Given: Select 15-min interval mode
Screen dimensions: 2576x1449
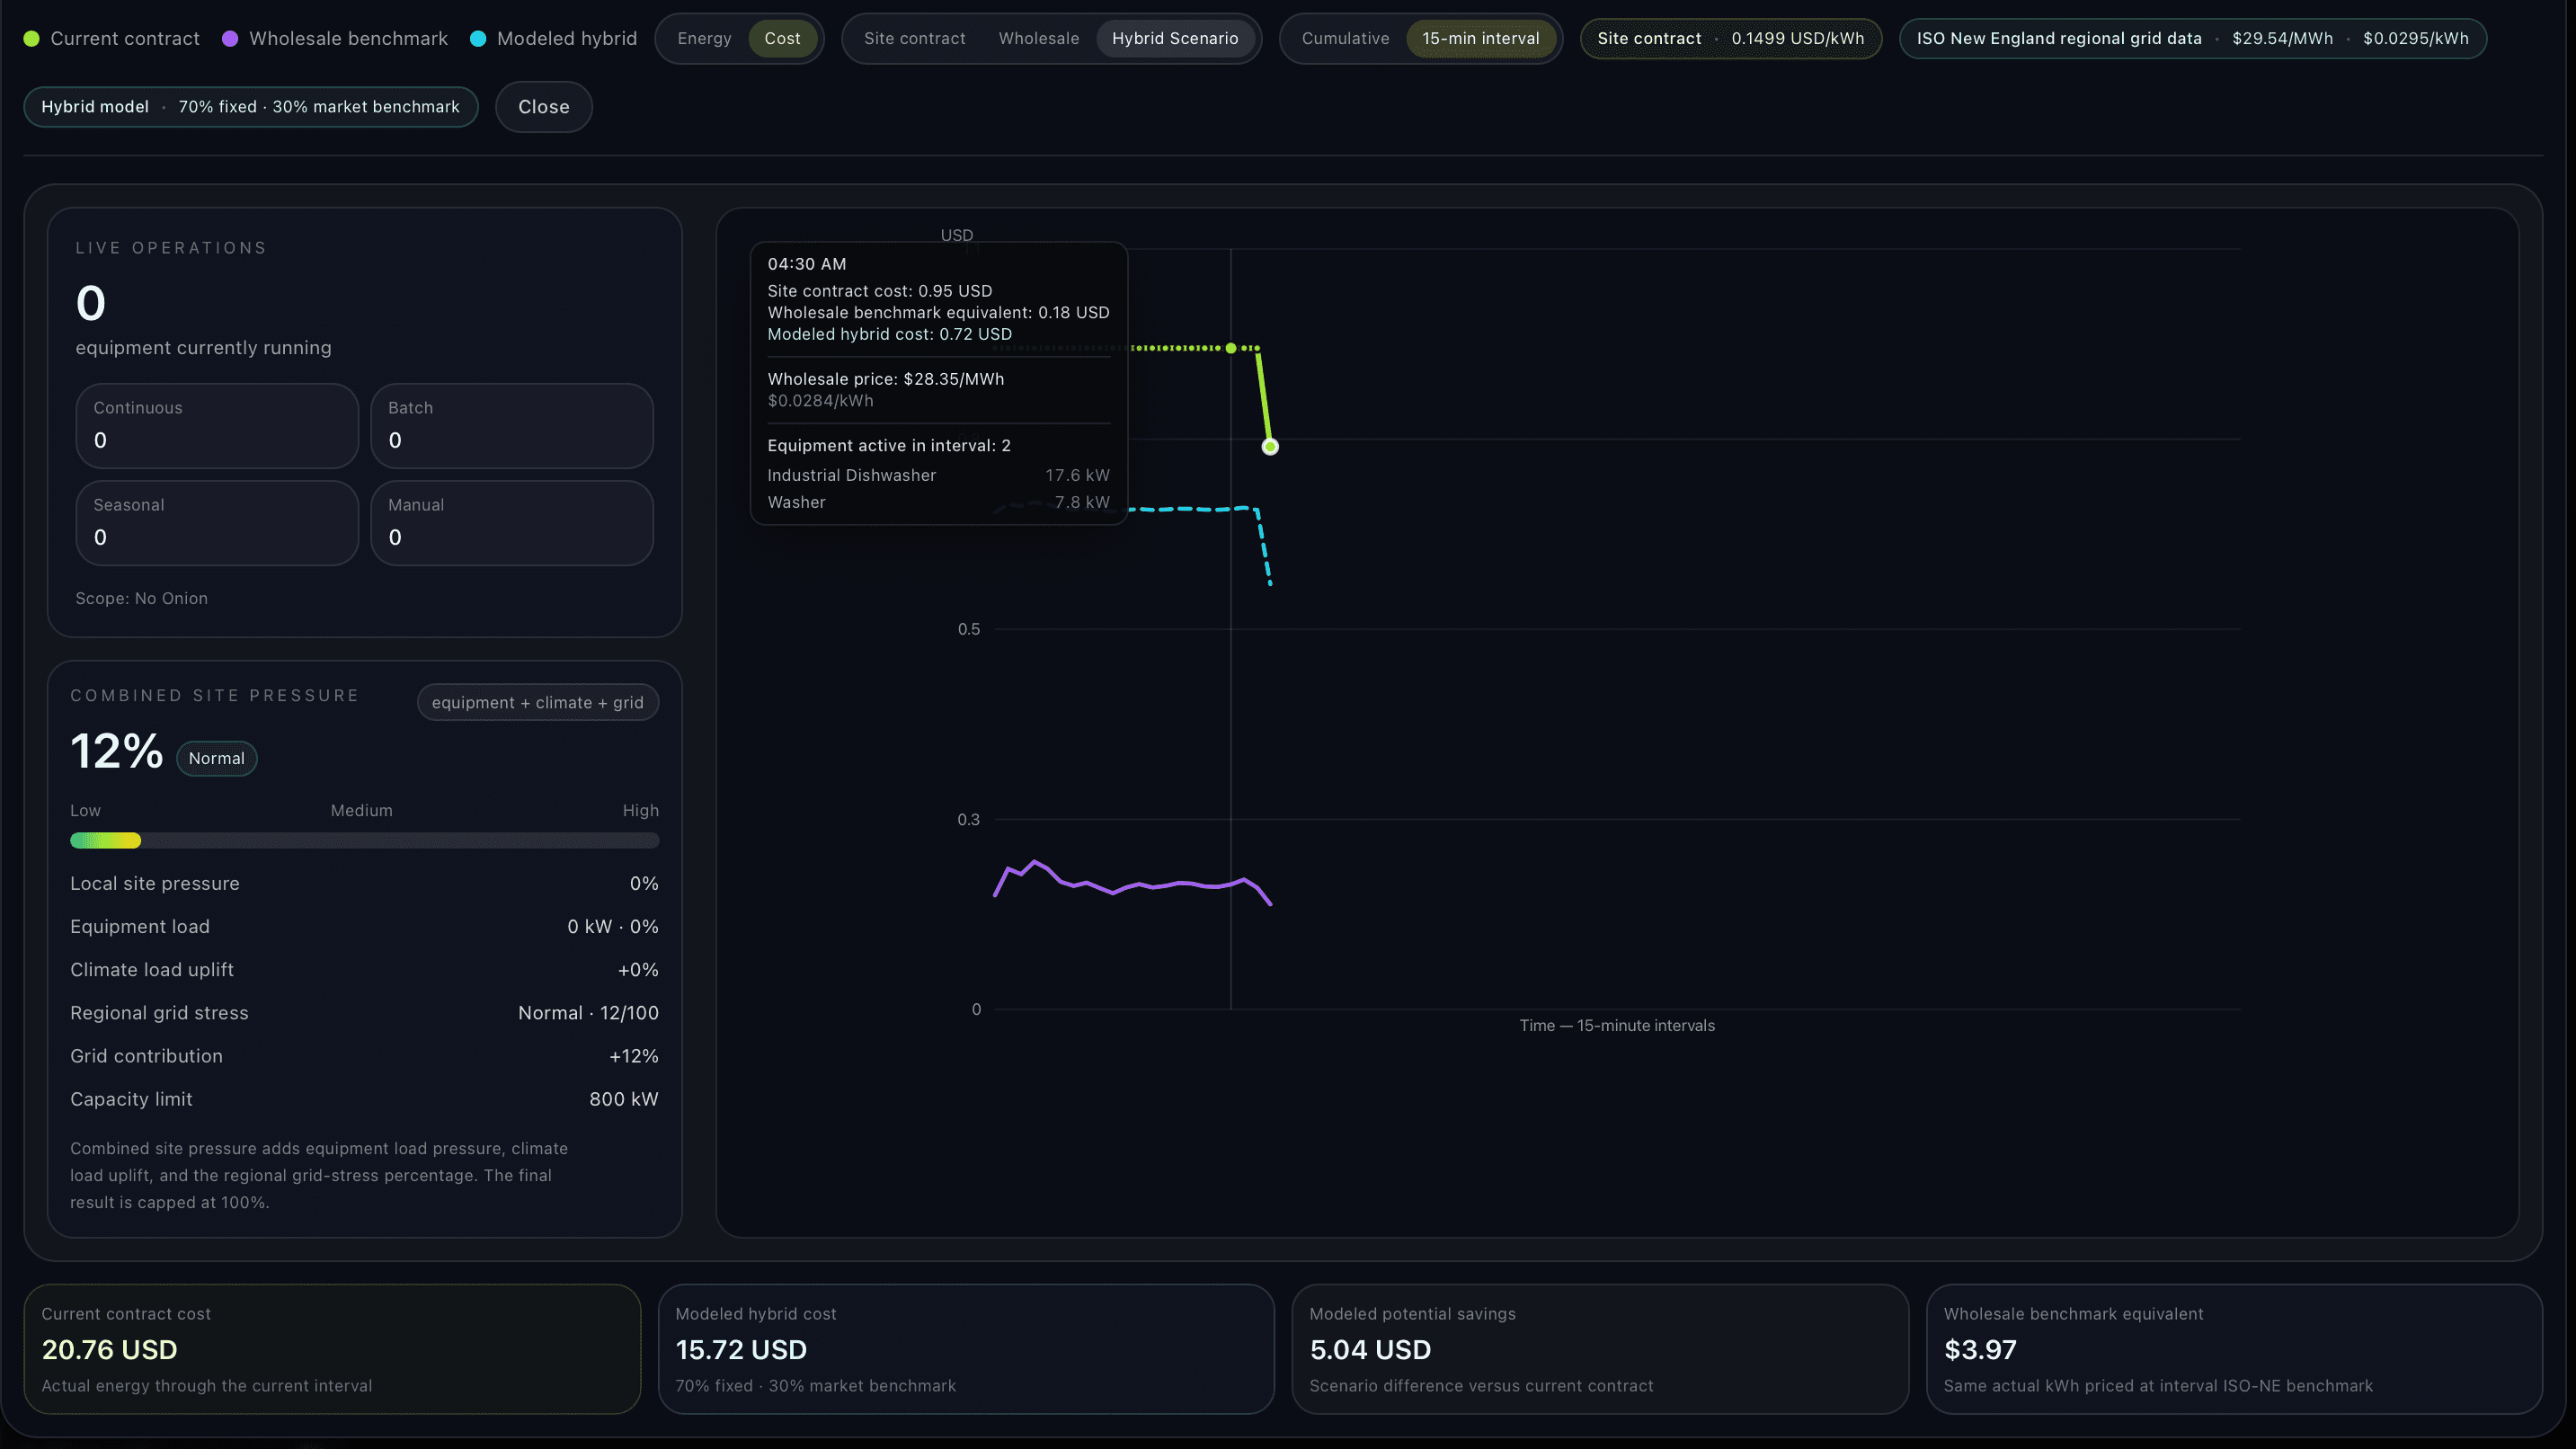Looking at the screenshot, I should (x=1480, y=39).
